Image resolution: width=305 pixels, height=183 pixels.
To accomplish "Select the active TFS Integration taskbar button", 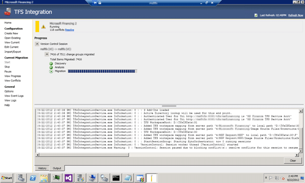I will [x=152, y=178].
